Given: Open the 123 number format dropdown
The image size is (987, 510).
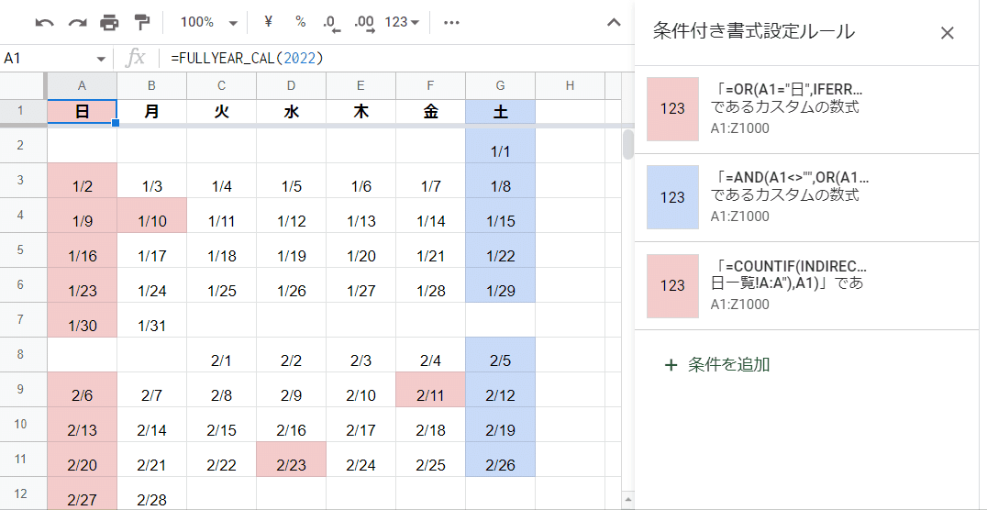Looking at the screenshot, I should [x=402, y=22].
